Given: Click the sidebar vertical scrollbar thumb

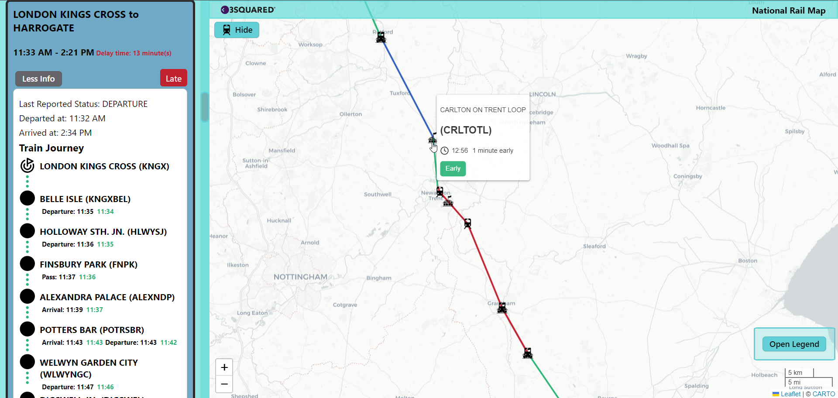Looking at the screenshot, I should [x=204, y=107].
